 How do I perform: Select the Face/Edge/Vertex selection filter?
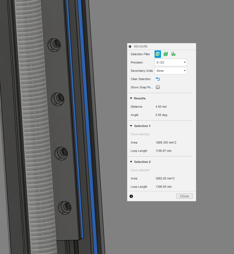[x=157, y=54]
